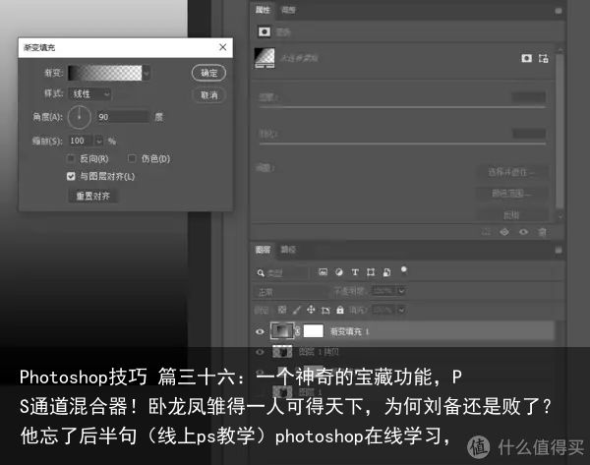This screenshot has width=590, height=465.
Task: Open the gradient preview swatch editor
Action: click(104, 73)
